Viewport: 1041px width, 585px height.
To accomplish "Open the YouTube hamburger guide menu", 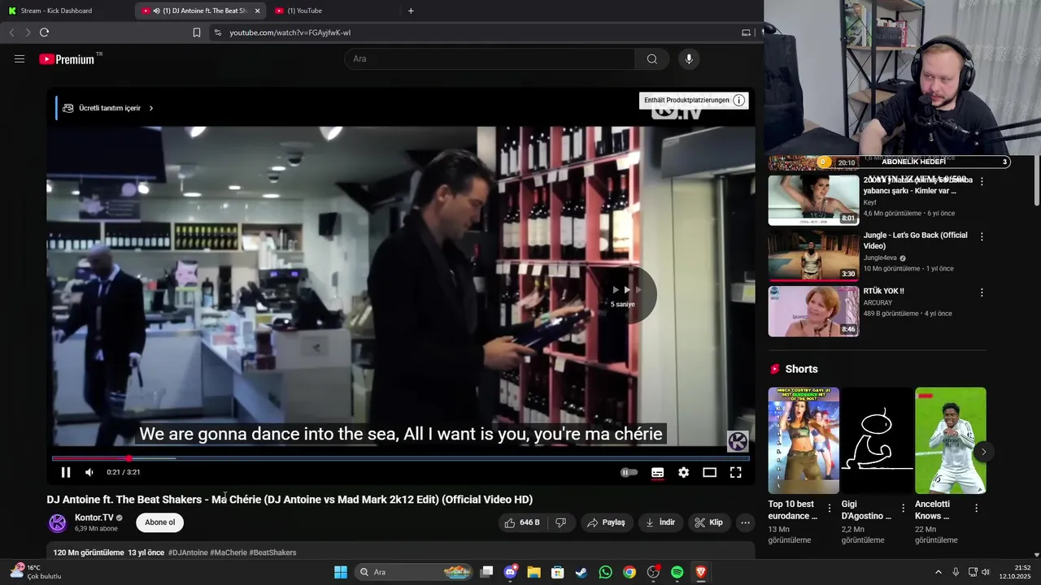I will 20,59.
